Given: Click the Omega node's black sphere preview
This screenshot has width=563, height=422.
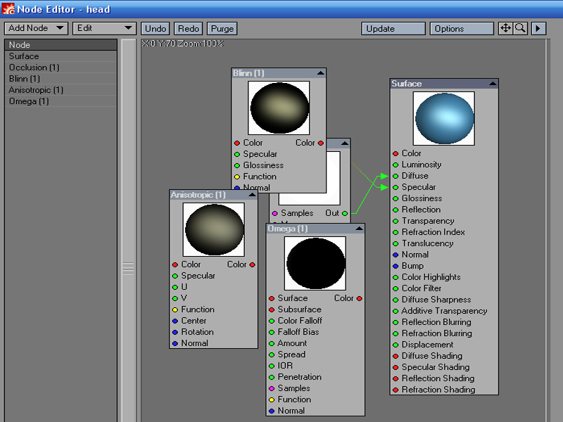Looking at the screenshot, I should (315, 262).
